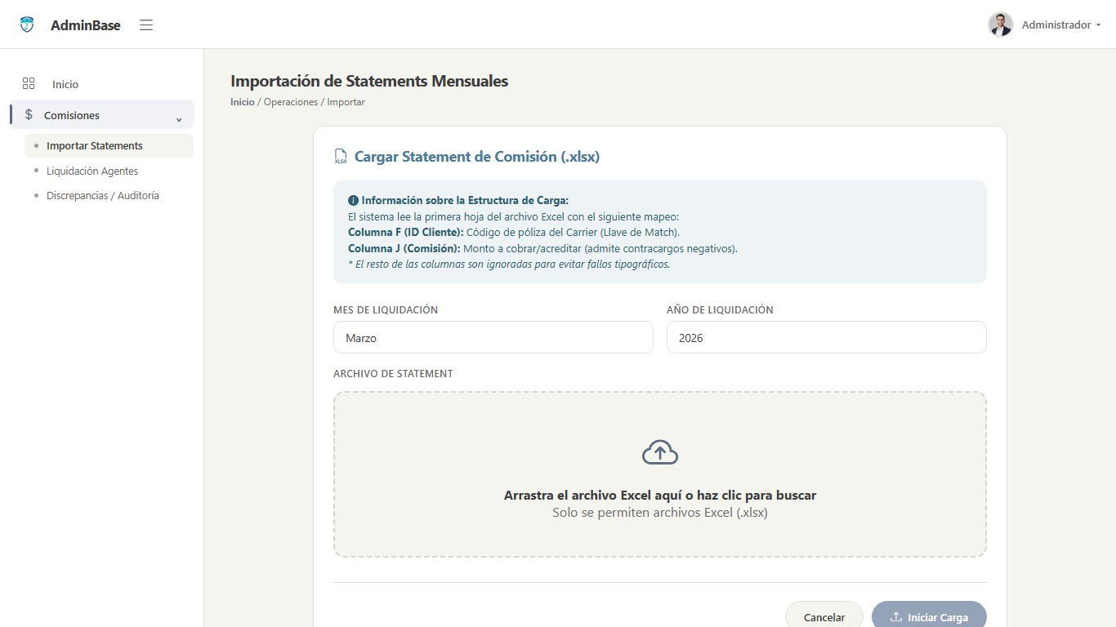Click the AdminBase shield logo icon
Screen dimensions: 1116x627
pos(27,24)
